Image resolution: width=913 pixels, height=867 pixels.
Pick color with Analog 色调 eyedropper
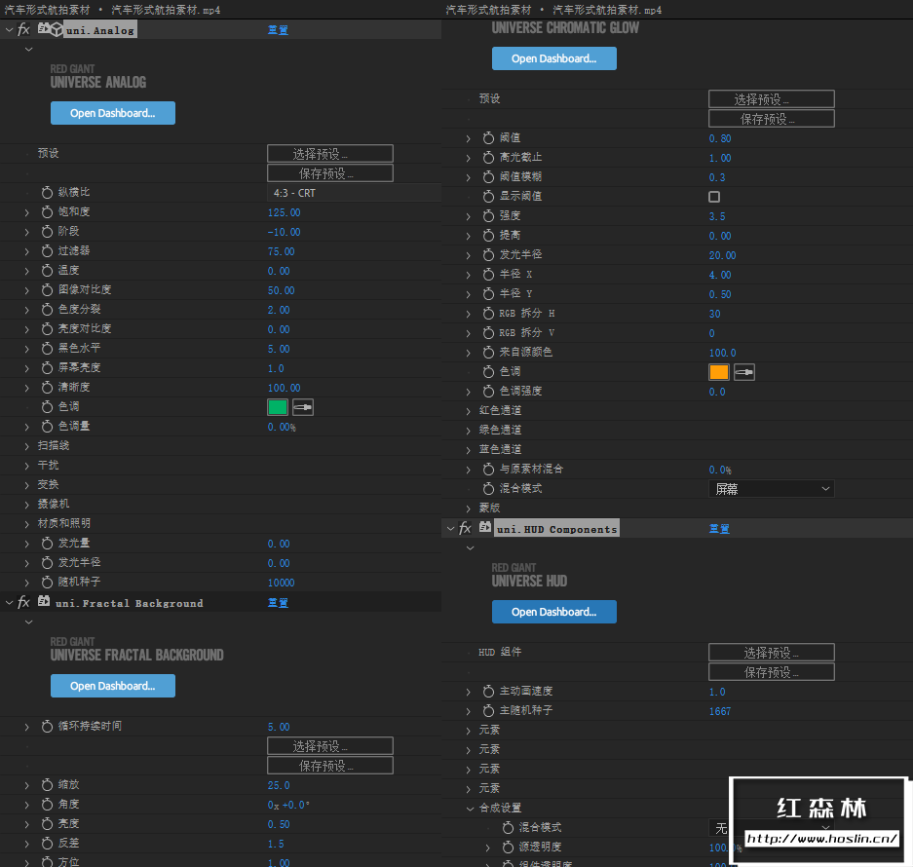pyautogui.click(x=303, y=407)
